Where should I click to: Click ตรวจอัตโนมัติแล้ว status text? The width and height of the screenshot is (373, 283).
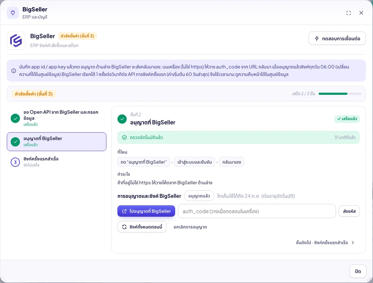pyautogui.click(x=146, y=138)
